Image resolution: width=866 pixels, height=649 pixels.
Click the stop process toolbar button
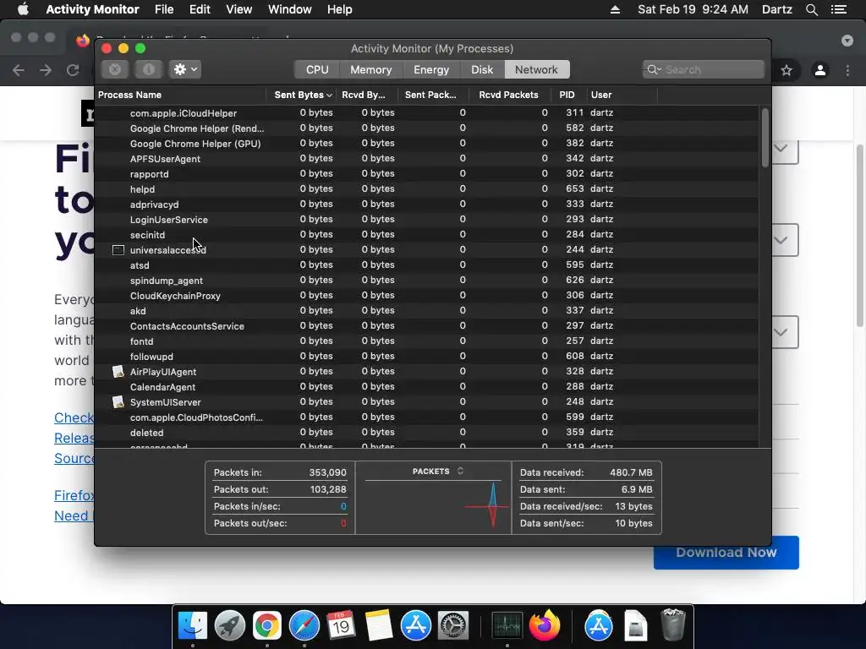coord(115,69)
